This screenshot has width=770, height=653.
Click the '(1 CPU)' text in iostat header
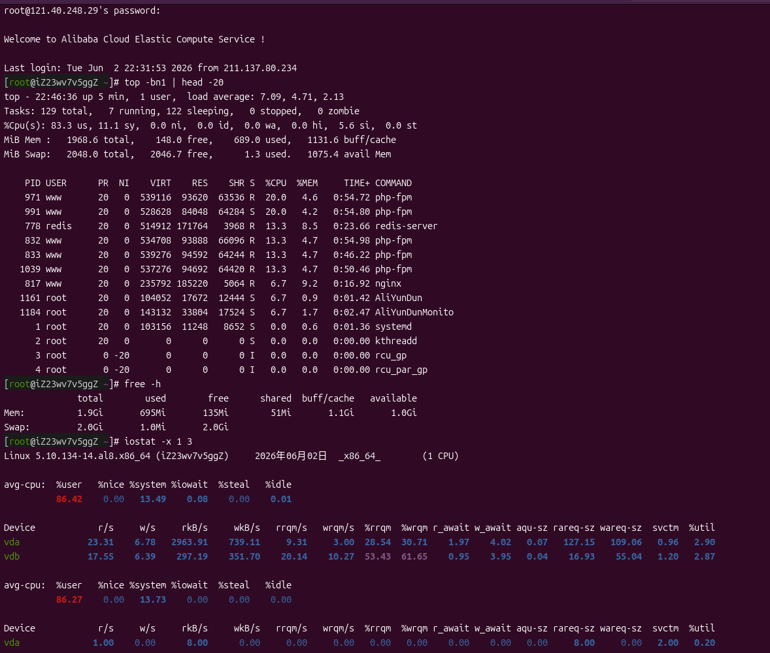click(x=441, y=456)
